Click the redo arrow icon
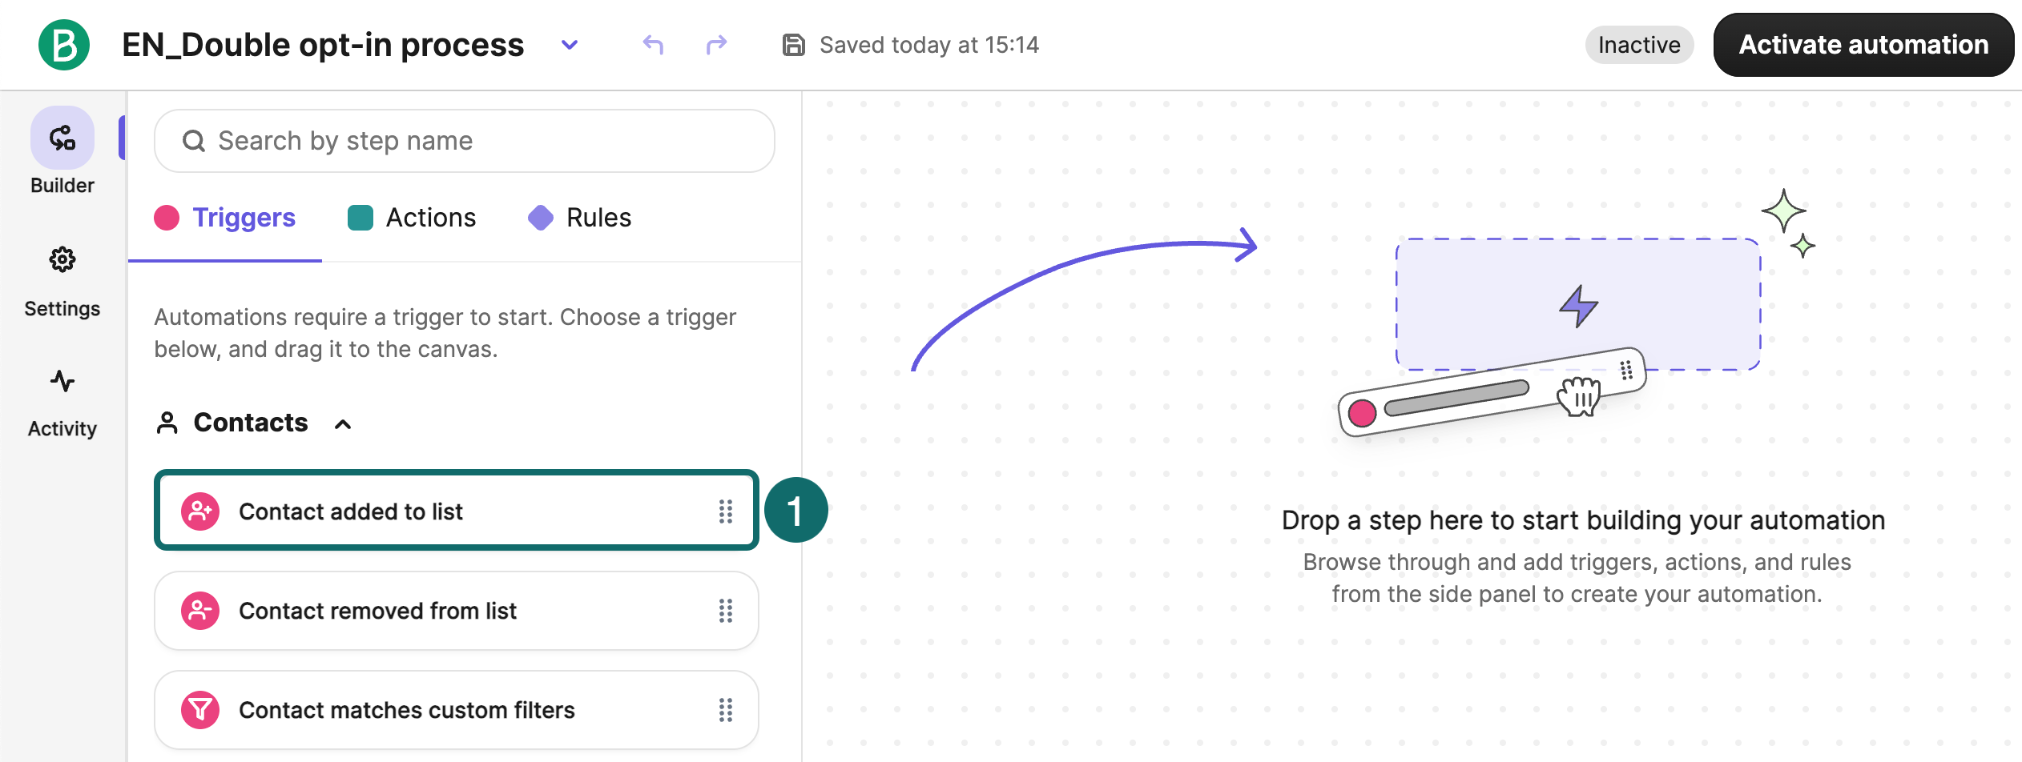 coord(717,45)
